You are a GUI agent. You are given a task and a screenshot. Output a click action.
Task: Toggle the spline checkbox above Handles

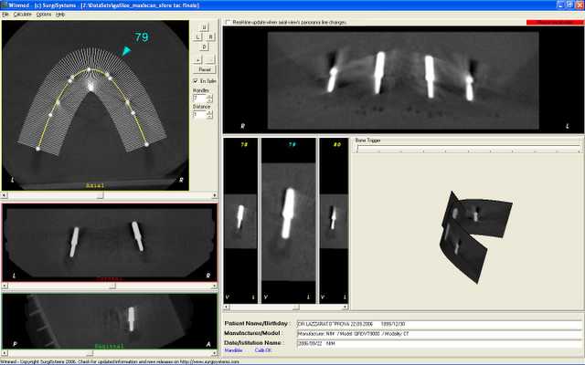tap(195, 81)
